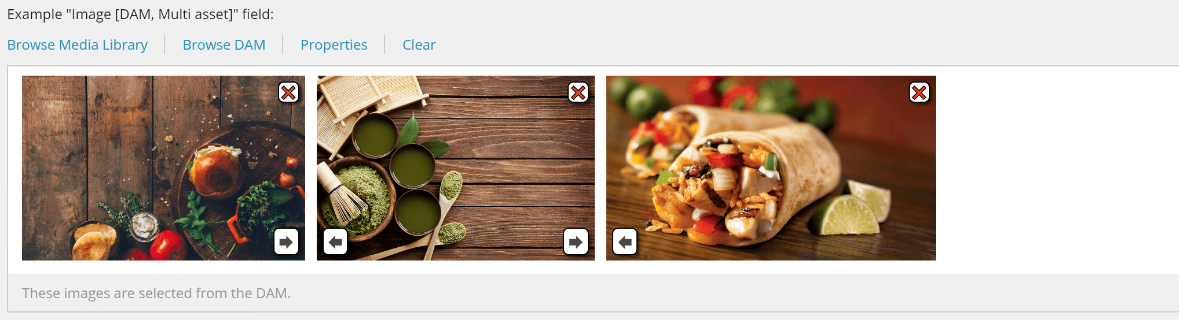1179x320 pixels.
Task: Move the matcha image left with arrow icon
Action: click(x=335, y=242)
